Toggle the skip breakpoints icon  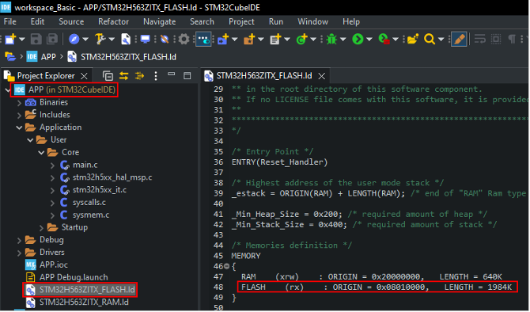[x=165, y=40]
